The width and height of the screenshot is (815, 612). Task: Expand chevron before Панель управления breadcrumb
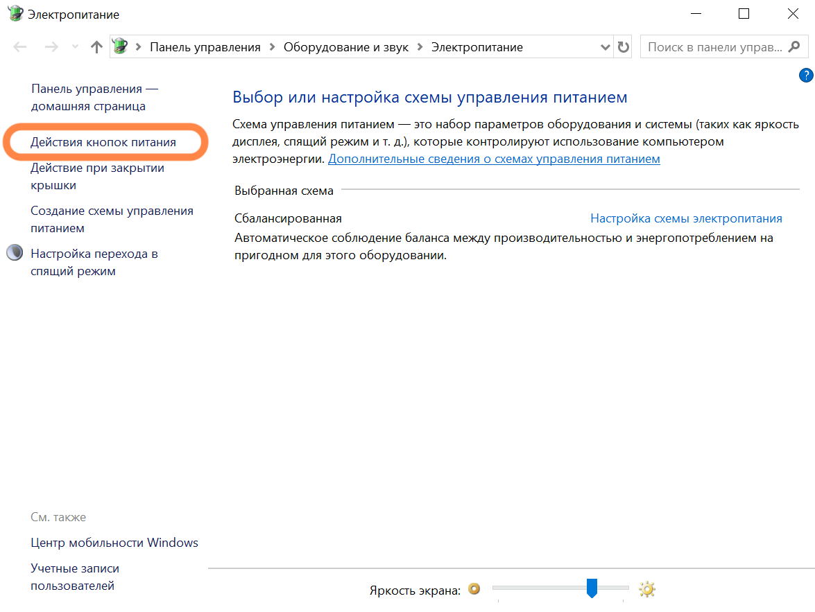tap(138, 47)
